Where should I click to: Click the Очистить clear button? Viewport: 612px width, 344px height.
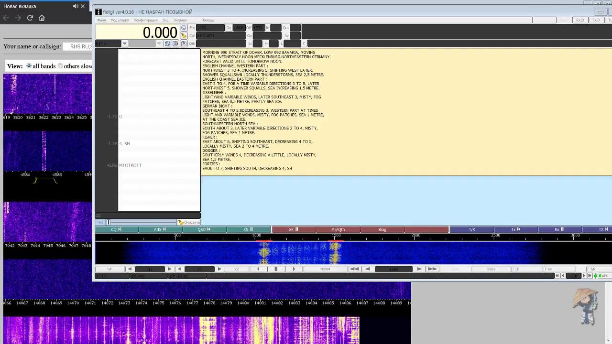[188, 222]
